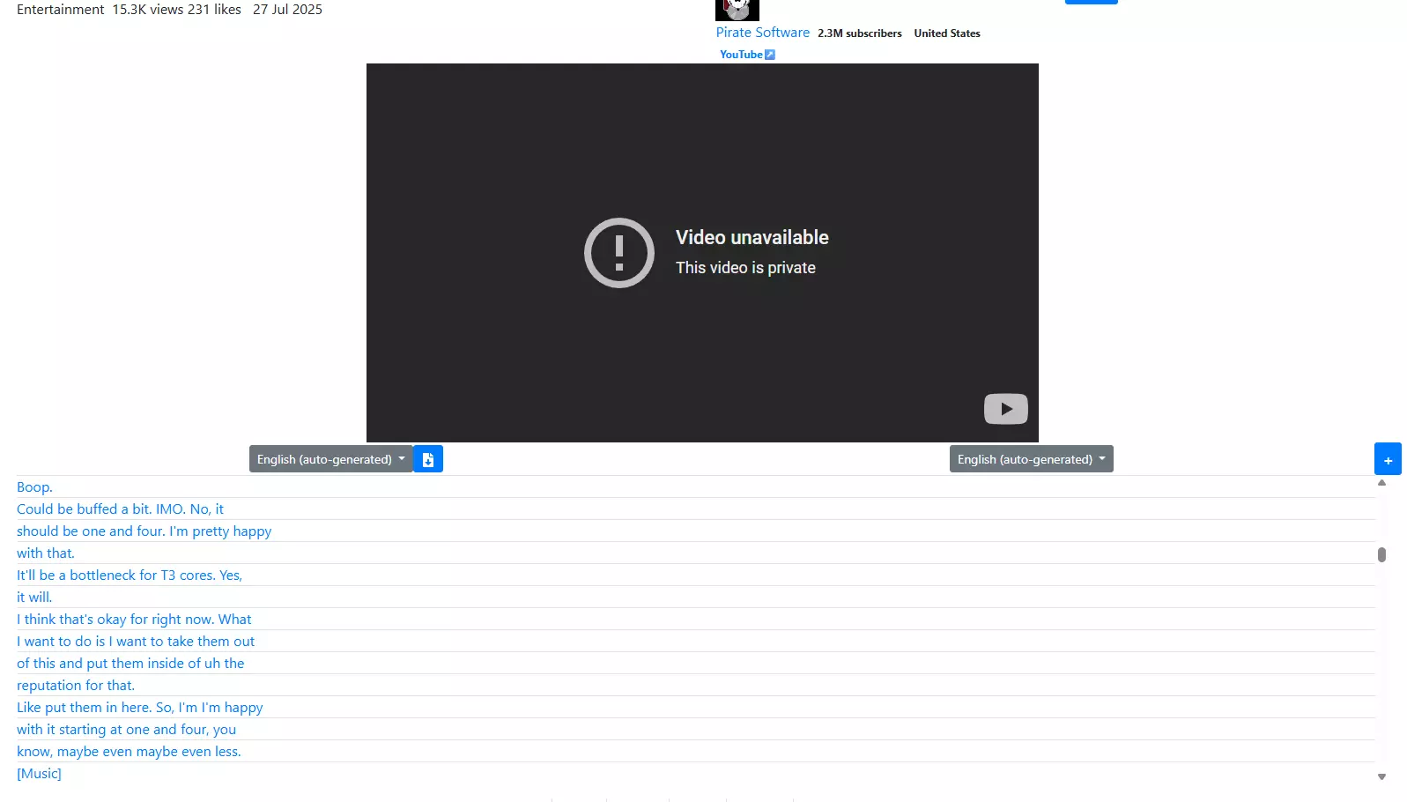Open the YouTube channel link
Screen dimensions: 1407x802
point(741,55)
